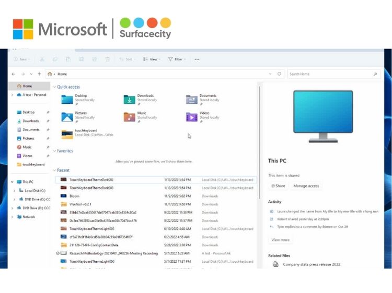Click the search magnifier icon

click(375, 74)
